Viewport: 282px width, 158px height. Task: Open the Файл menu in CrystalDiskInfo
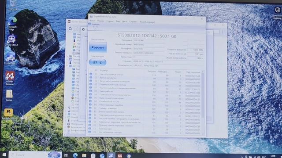(92, 21)
